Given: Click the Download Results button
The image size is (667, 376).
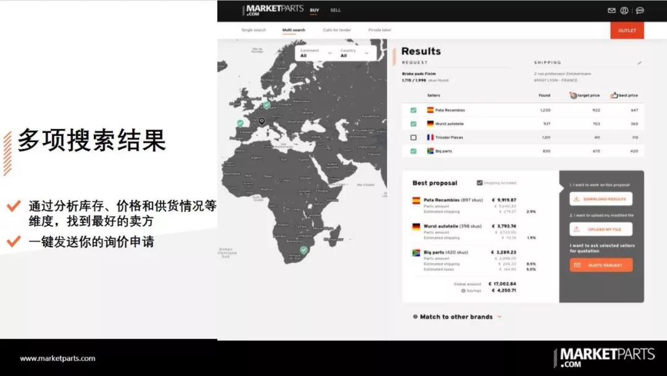Looking at the screenshot, I should (x=601, y=199).
